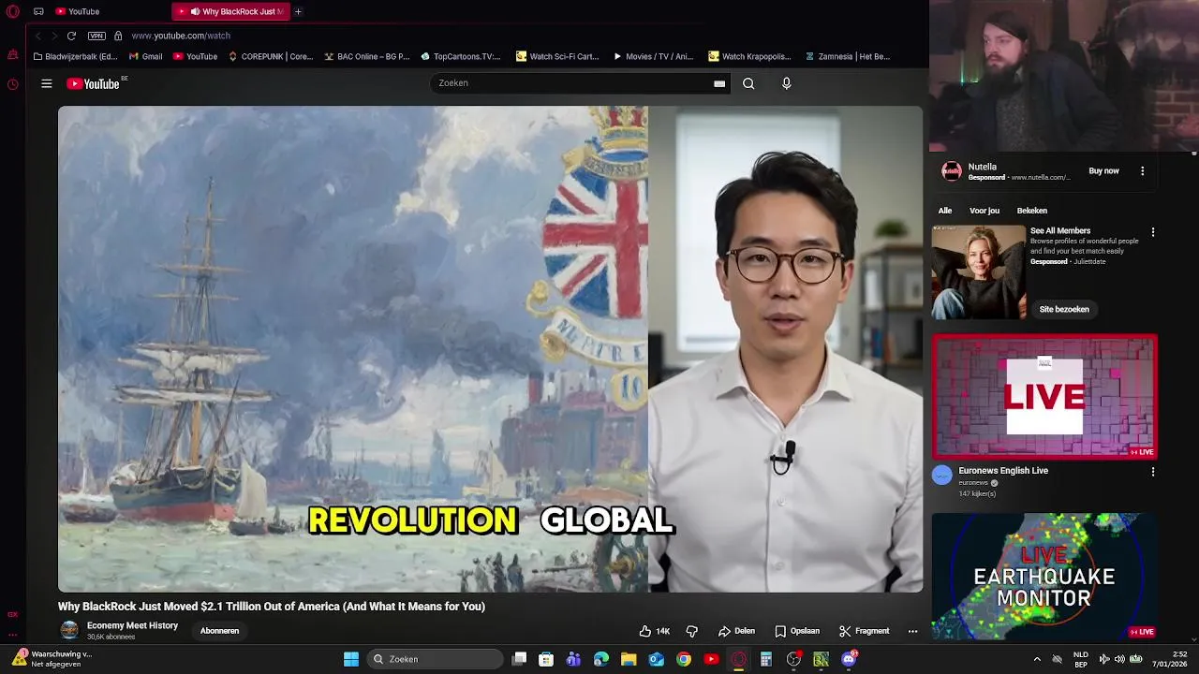Open Discord from the taskbar
Screen dimensions: 1199x674
click(850, 659)
